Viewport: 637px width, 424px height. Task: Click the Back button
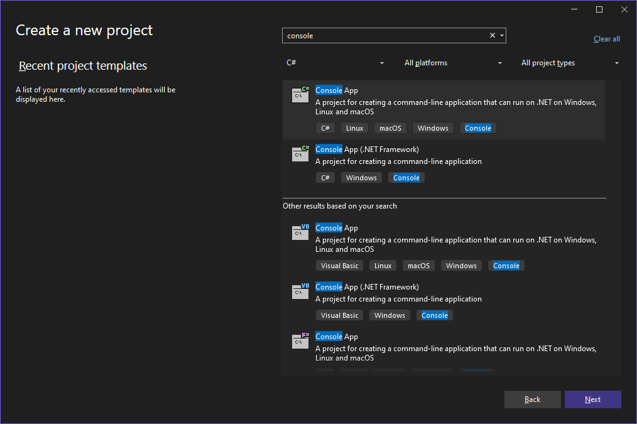point(532,400)
